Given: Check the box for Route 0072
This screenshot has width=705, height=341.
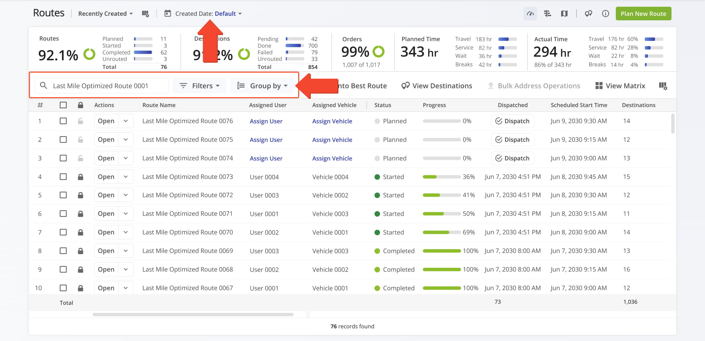Looking at the screenshot, I should [63, 195].
